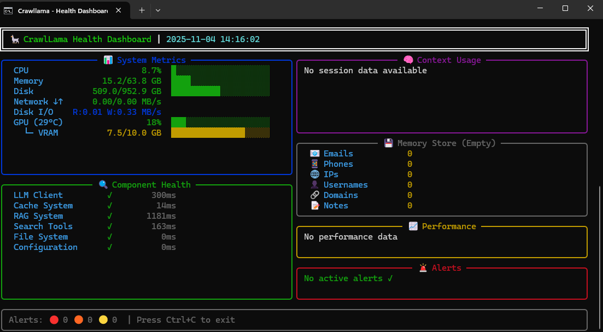Open the terminal tab dropdown chevron
The image size is (603, 332).
pyautogui.click(x=158, y=9)
